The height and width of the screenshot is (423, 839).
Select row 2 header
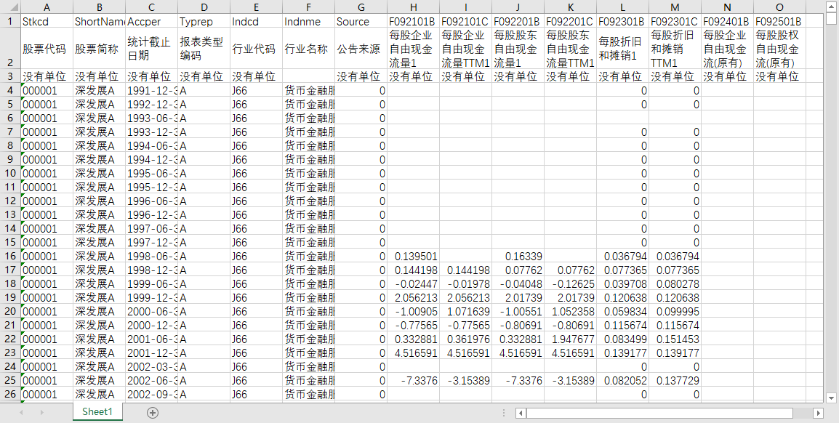10,49
